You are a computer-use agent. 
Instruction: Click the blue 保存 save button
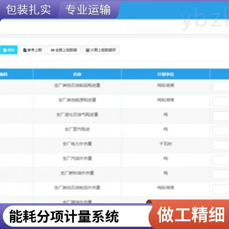[x=9, y=50]
